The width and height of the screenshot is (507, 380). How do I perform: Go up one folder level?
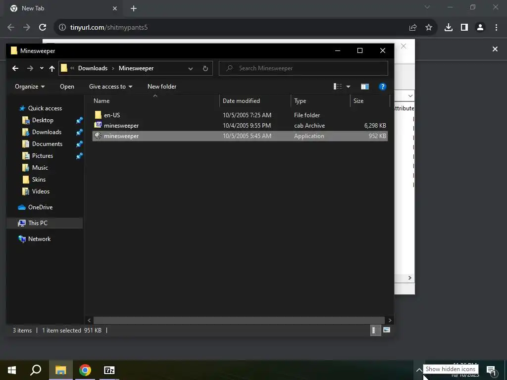click(51, 68)
